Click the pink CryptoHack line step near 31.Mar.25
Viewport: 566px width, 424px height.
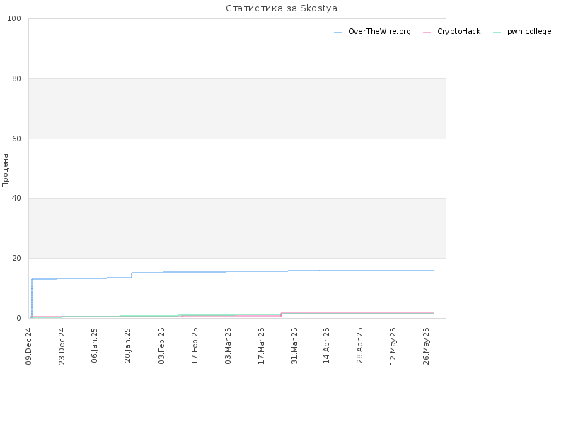coord(281,314)
